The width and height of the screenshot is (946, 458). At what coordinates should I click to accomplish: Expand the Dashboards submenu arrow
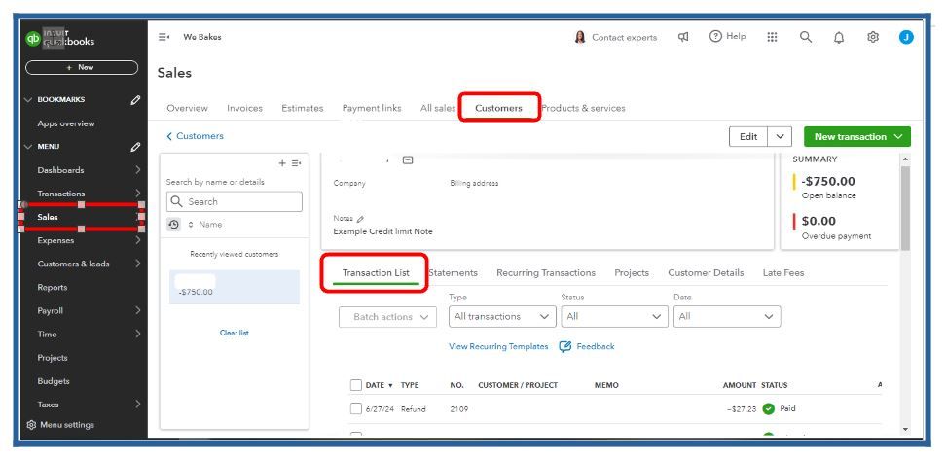[x=137, y=170]
